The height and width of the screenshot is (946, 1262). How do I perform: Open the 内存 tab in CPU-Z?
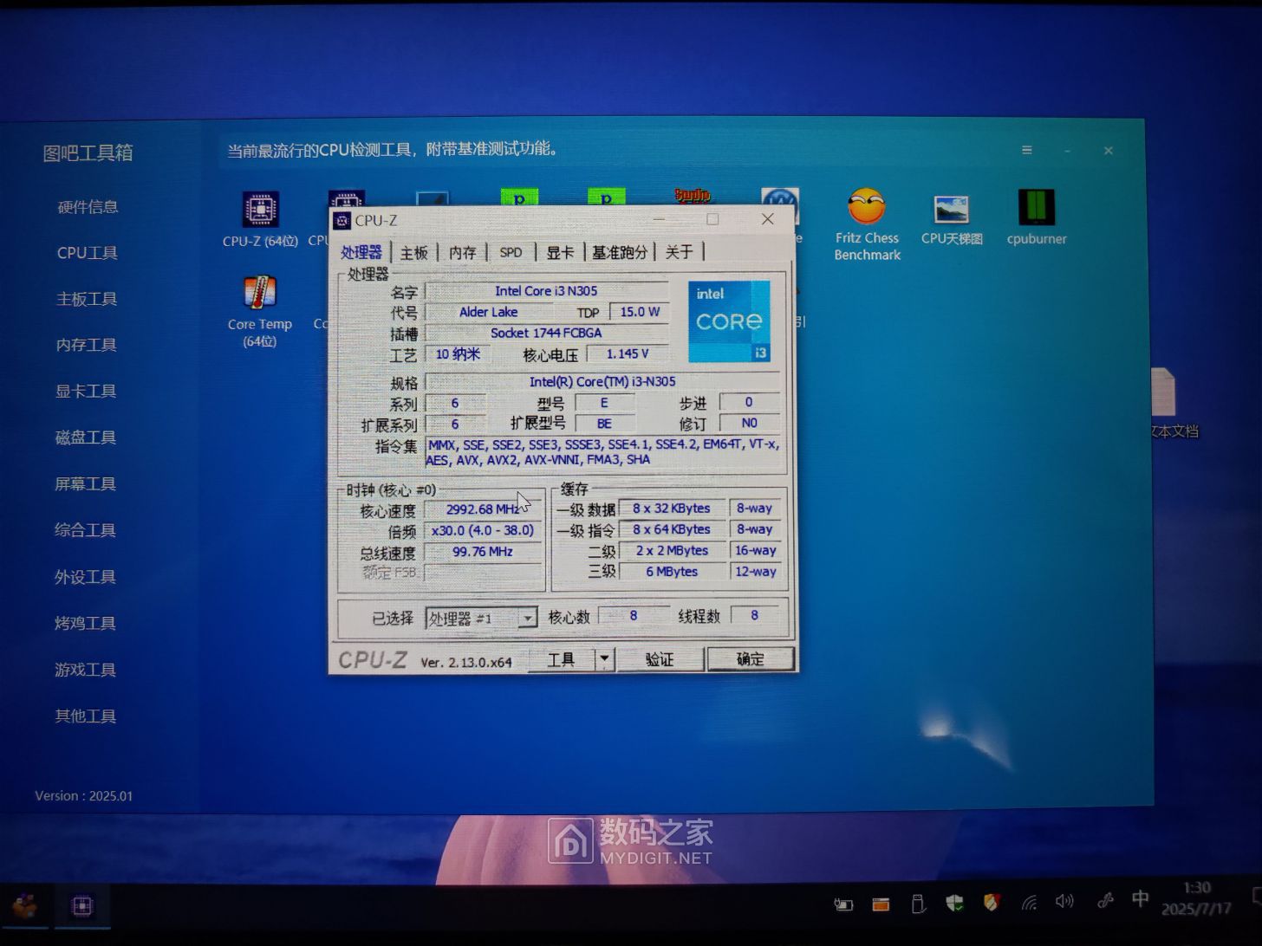(463, 252)
